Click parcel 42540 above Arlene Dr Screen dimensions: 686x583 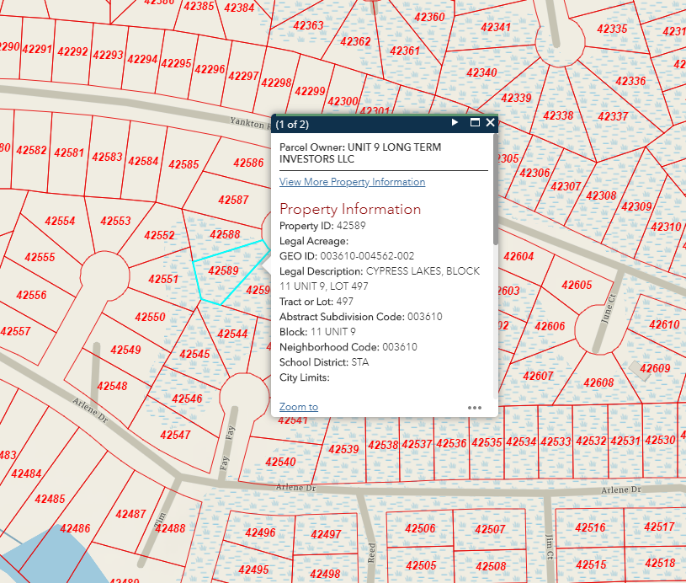click(280, 463)
